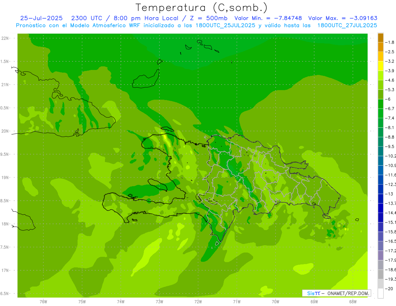Click the init time '1800UTC_25JUL2025'

(225, 25)
